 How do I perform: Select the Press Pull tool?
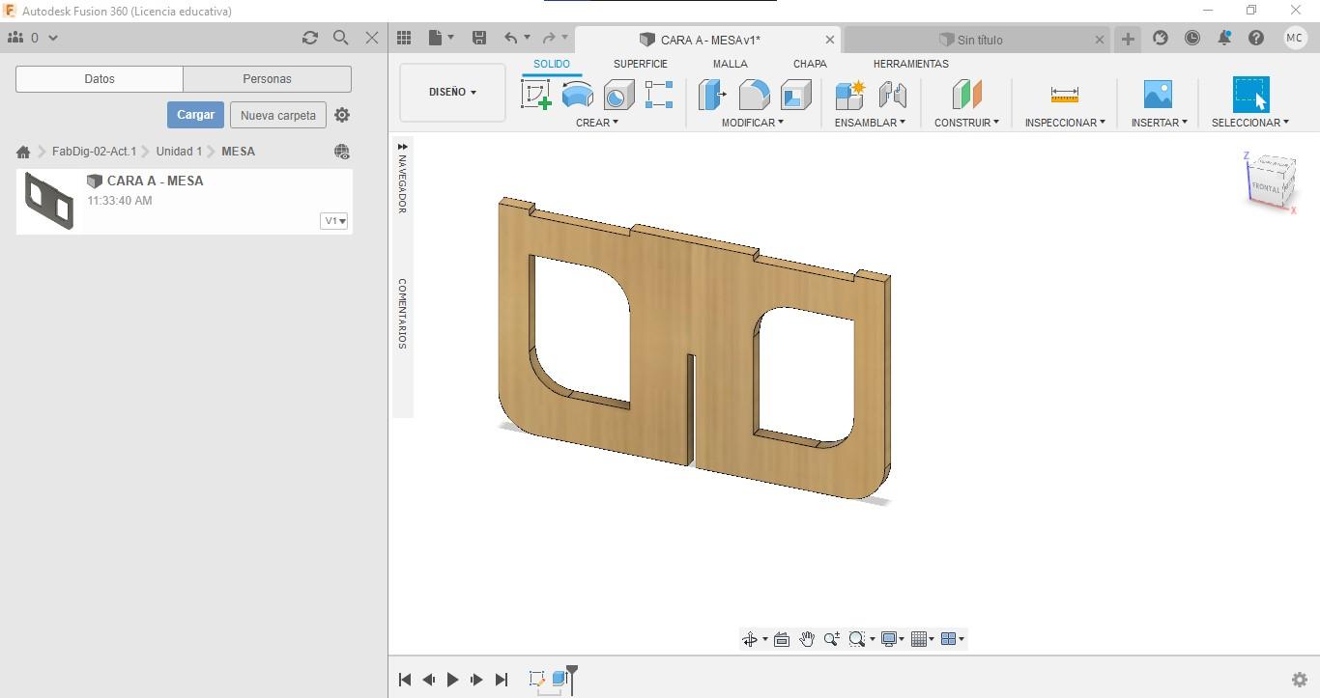point(712,95)
